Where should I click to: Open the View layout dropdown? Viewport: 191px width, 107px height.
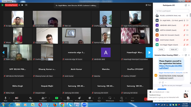pyautogui.click(x=148, y=5)
